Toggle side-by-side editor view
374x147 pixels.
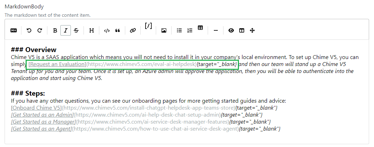(242, 30)
